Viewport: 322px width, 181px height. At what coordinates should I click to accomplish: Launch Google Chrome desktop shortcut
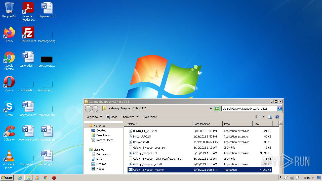[9, 61]
